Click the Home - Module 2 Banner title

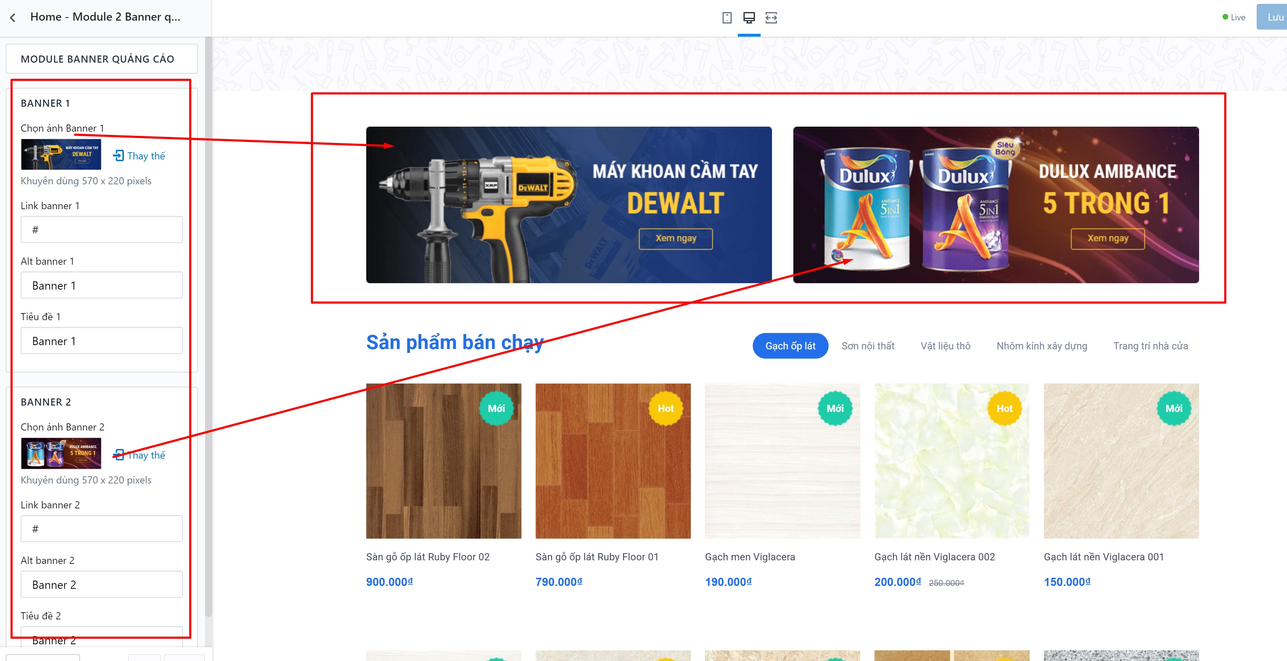click(x=105, y=17)
